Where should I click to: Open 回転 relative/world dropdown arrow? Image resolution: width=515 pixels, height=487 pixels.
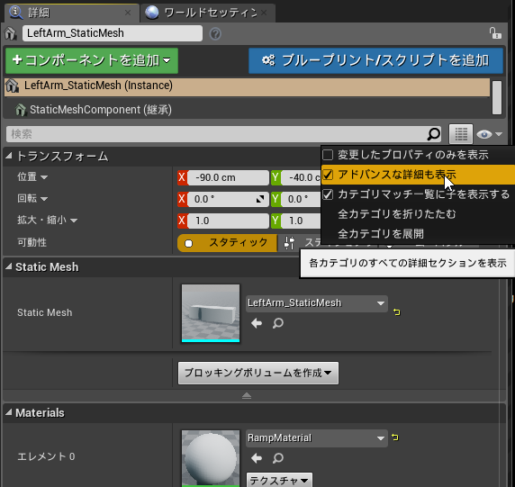(44, 199)
